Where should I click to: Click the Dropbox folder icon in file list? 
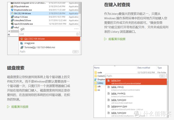pos(95,79)
